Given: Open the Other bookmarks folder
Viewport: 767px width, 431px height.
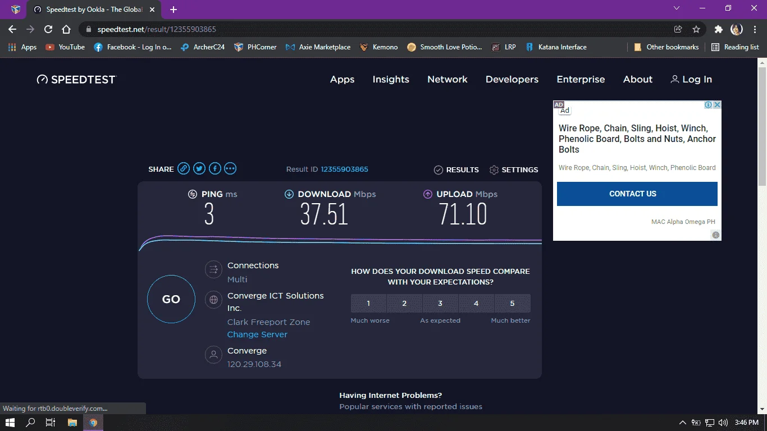Looking at the screenshot, I should click(666, 47).
